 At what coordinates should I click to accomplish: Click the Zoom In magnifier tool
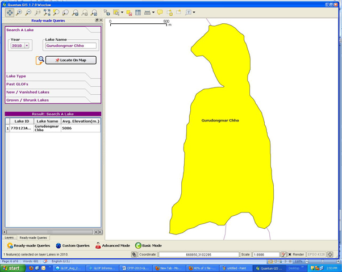(x=19, y=12)
